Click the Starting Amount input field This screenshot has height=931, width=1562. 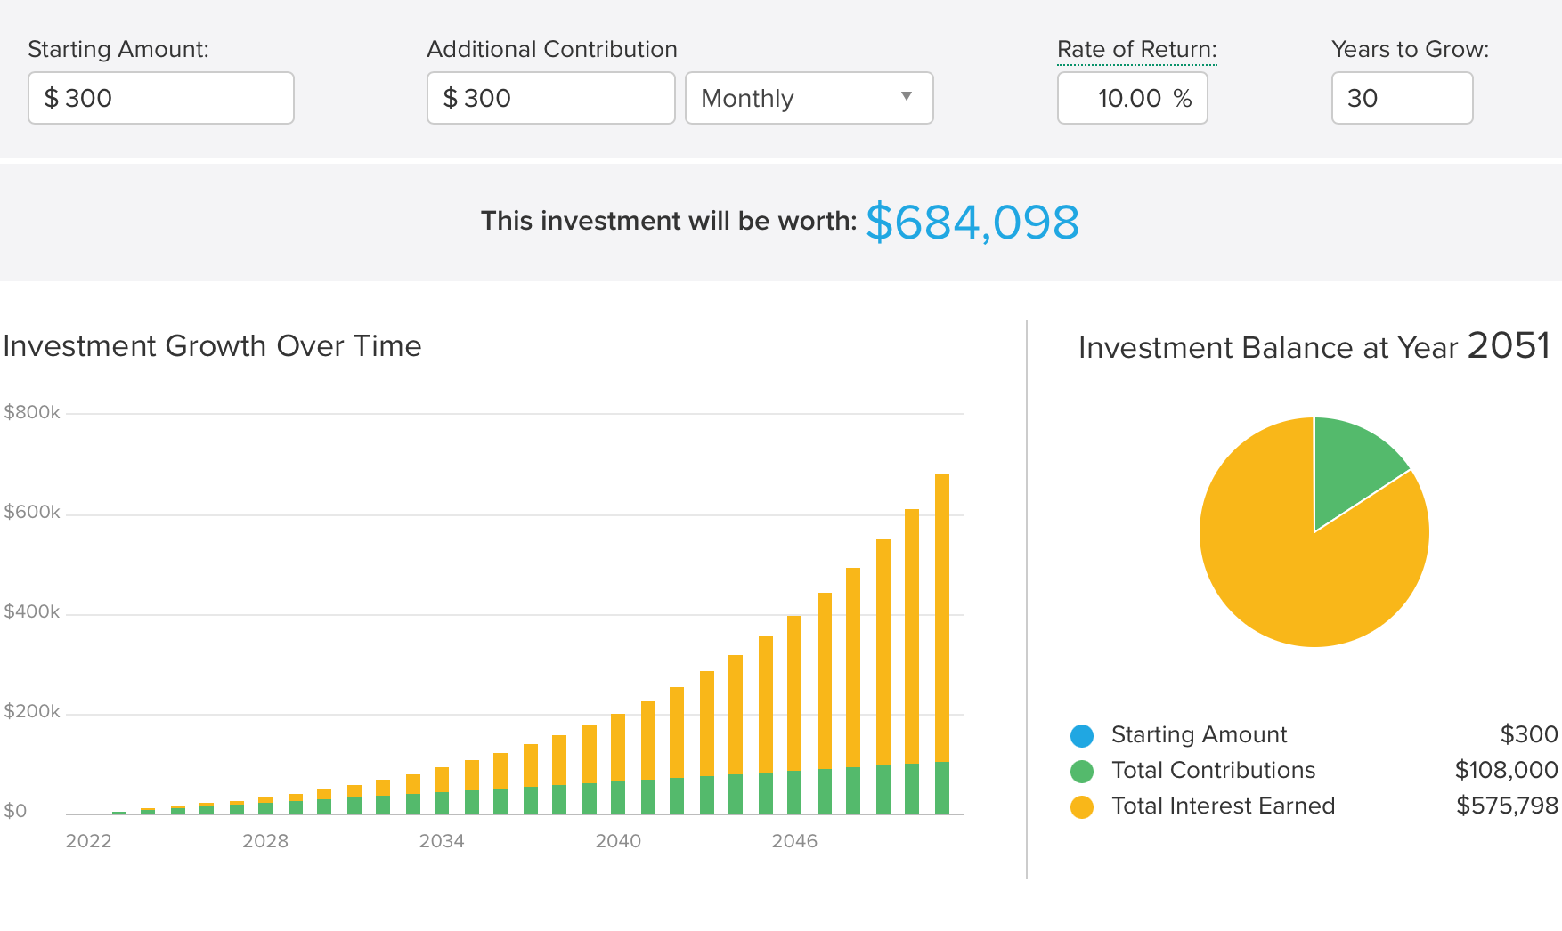(160, 98)
